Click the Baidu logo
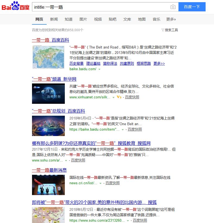214x223 pixels. pyautogui.click(x=15, y=6)
